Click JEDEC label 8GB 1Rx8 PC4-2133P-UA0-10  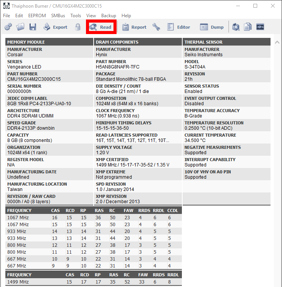click(x=39, y=104)
